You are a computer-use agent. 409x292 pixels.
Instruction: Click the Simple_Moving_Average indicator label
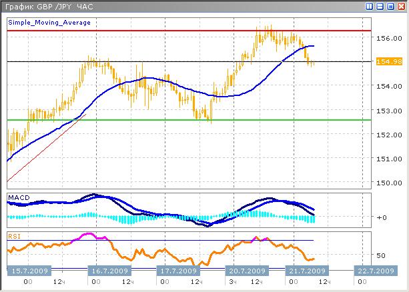49,22
